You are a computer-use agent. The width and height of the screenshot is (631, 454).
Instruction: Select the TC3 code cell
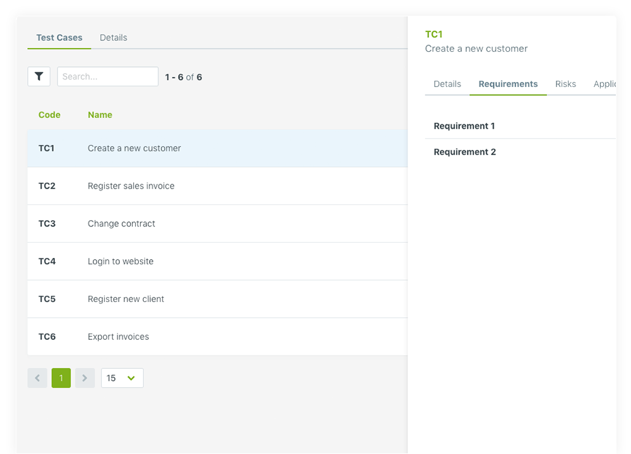(x=47, y=224)
